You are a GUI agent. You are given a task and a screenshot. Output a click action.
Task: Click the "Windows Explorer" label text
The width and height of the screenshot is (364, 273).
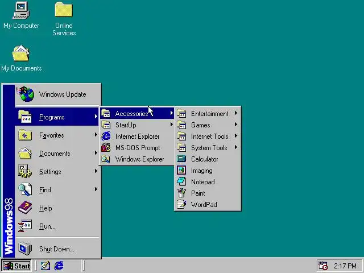[x=139, y=159]
